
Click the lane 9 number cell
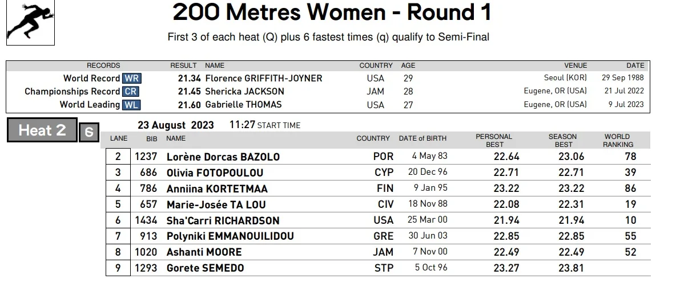118,268
